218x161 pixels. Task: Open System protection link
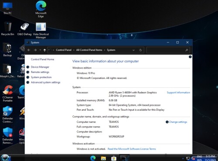point(41,77)
